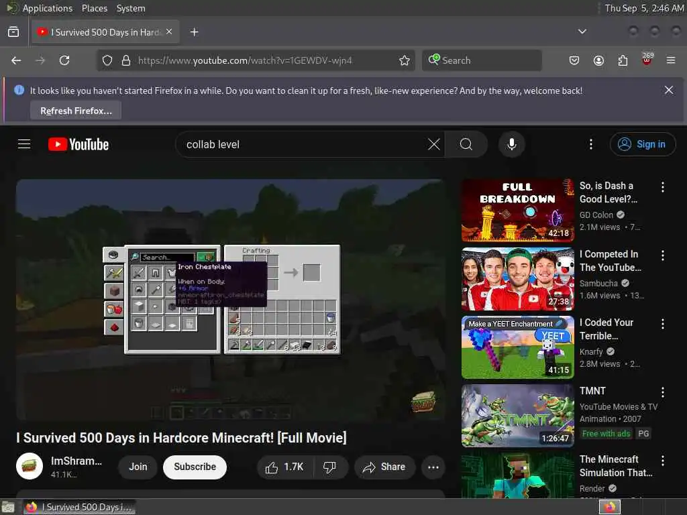The image size is (687, 515).
Task: Open 'I Coded Your Terrible...' title
Action: click(606, 329)
